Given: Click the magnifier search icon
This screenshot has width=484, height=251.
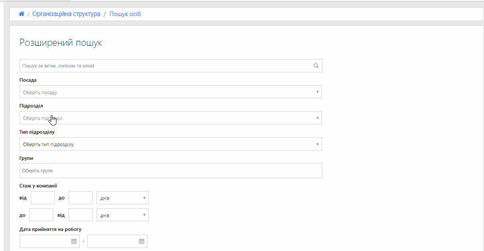Looking at the screenshot, I should [316, 66].
